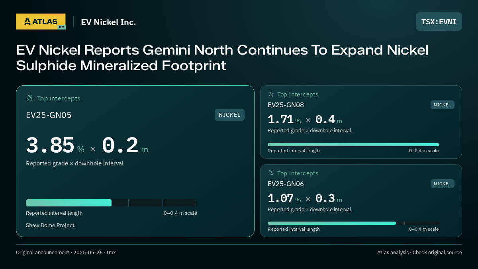Screen dimensions: 478x269
Task: Click the 1.07 % grade value
Action: click(x=284, y=198)
